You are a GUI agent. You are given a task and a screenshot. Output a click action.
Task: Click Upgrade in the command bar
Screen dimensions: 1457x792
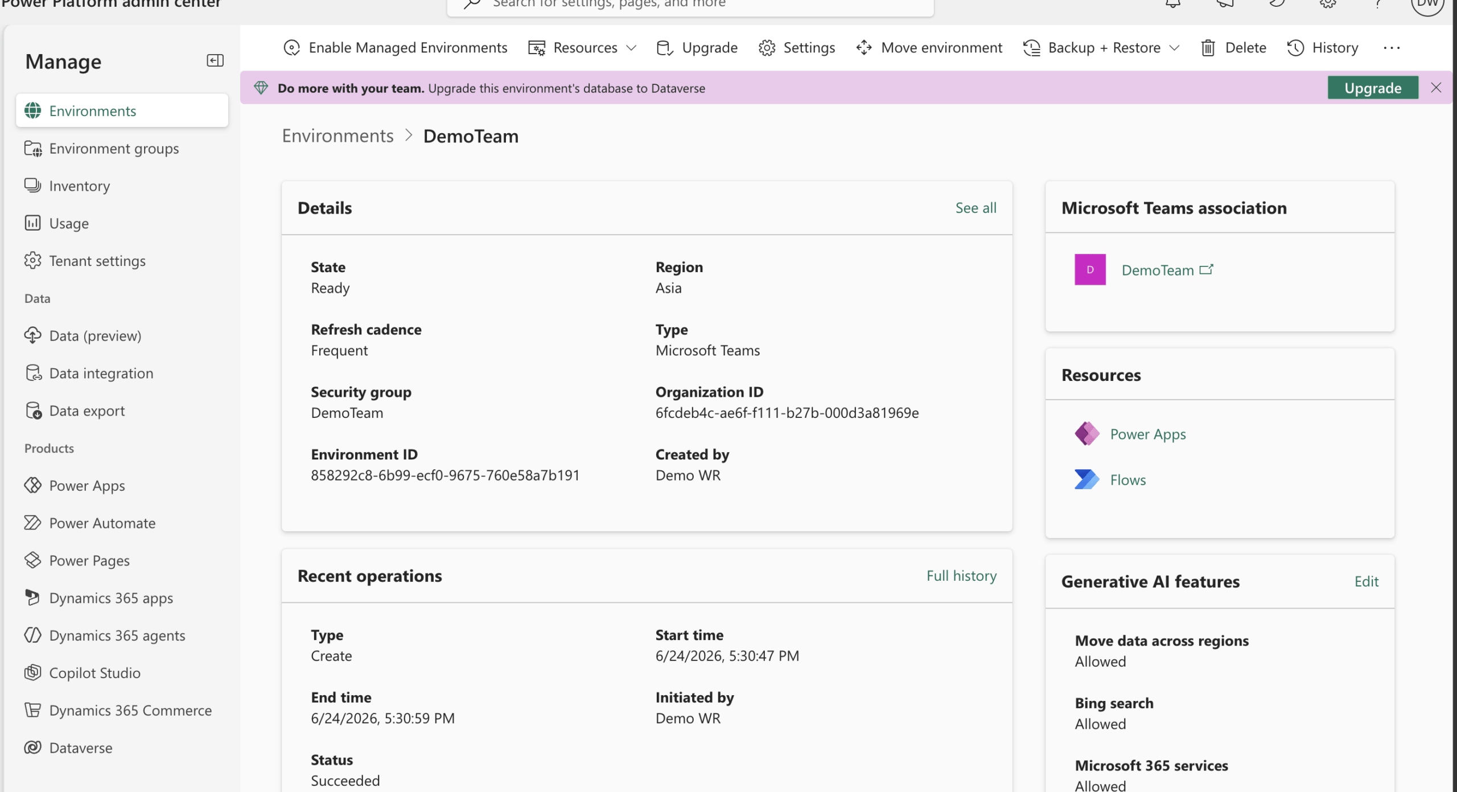pyautogui.click(x=697, y=48)
